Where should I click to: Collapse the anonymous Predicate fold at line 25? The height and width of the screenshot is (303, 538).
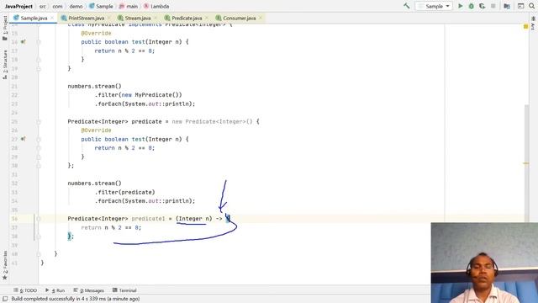[39, 121]
